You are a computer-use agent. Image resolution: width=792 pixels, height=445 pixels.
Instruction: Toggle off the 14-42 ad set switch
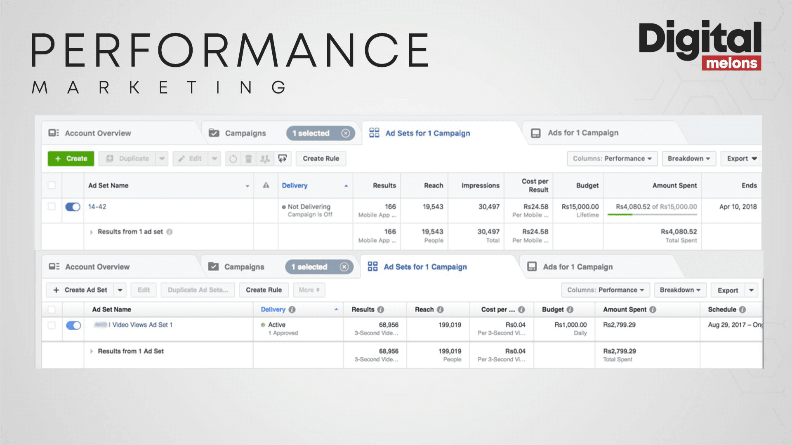pos(73,207)
